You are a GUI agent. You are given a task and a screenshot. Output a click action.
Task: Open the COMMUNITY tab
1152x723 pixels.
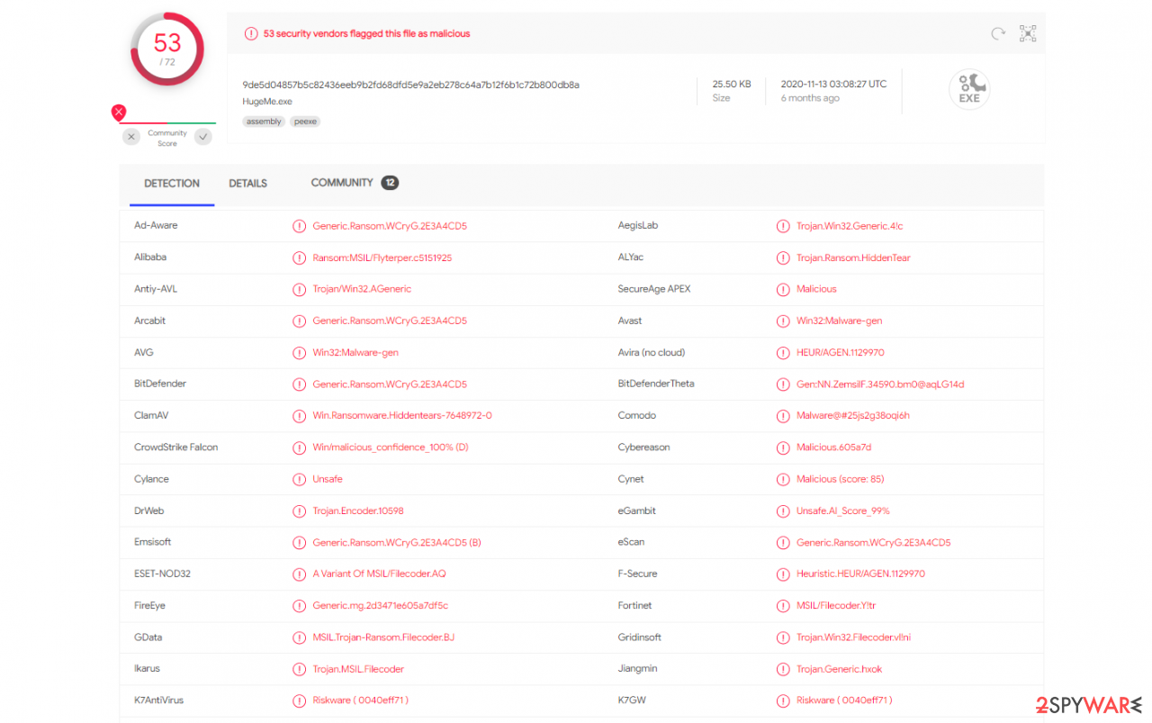coord(342,183)
